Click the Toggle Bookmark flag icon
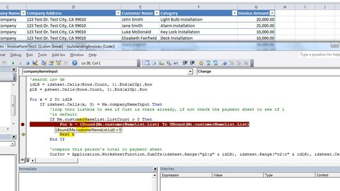This screenshot has height=191, width=340. click(x=224, y=63)
